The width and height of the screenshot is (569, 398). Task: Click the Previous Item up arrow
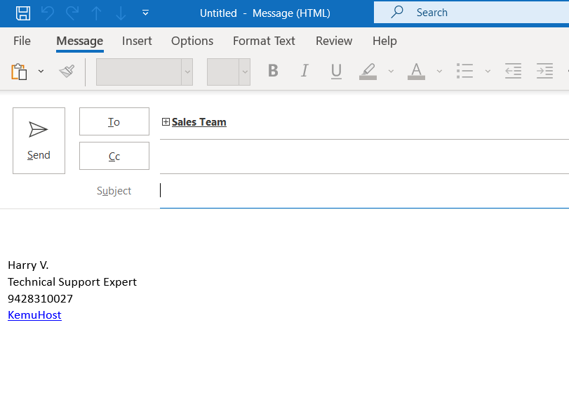click(97, 13)
